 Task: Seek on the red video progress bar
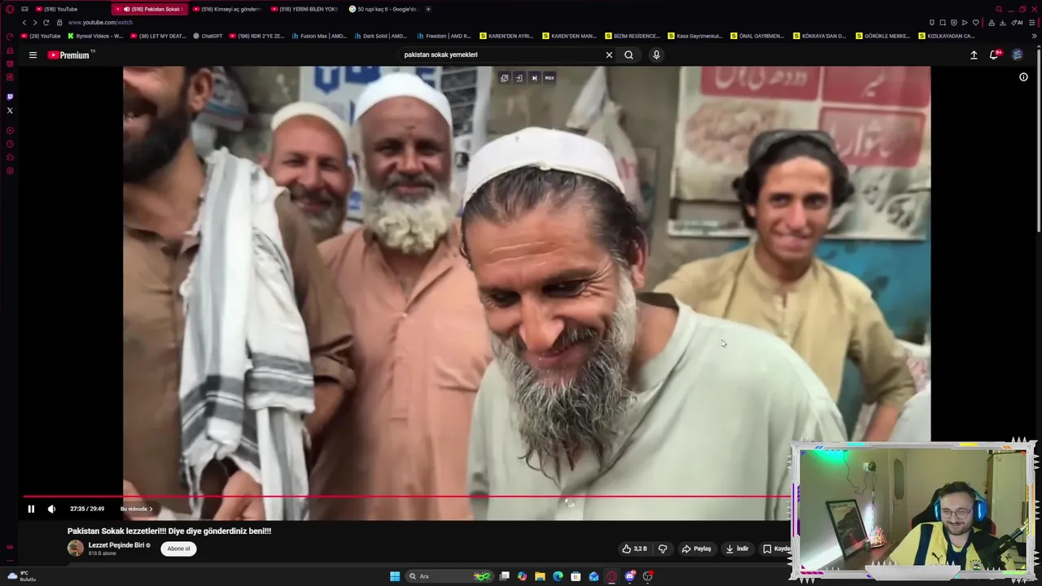click(407, 496)
